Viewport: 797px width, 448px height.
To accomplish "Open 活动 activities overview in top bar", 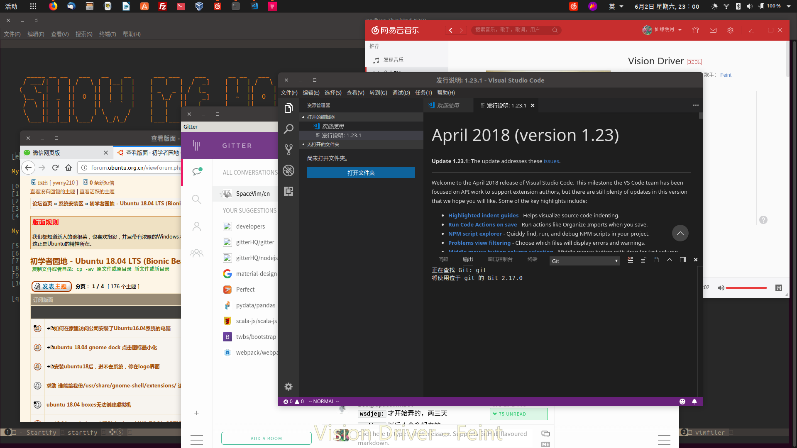I will click(11, 6).
